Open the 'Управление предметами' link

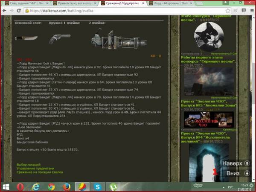click(x=36, y=168)
